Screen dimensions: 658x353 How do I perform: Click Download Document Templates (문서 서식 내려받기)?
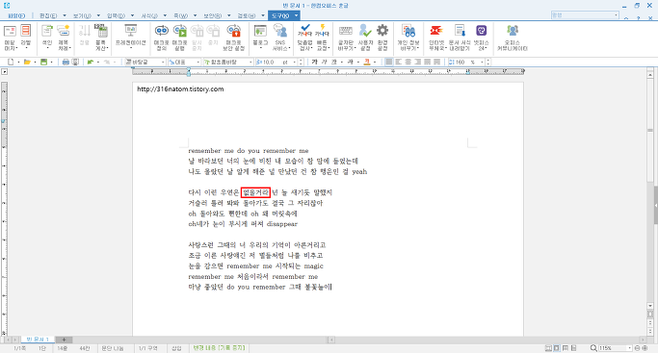460,38
